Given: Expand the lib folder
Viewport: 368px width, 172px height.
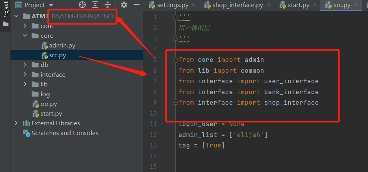Looking at the screenshot, I should pyautogui.click(x=25, y=84).
